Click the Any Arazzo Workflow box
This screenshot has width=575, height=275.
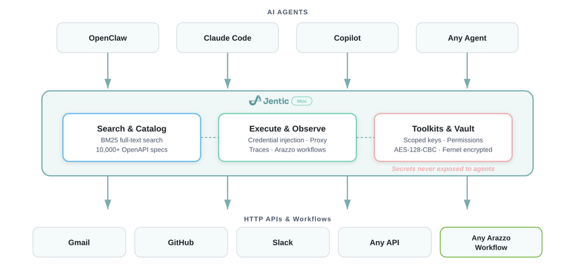pos(491,242)
